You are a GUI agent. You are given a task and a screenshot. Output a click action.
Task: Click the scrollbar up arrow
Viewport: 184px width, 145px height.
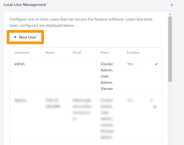coord(170,14)
